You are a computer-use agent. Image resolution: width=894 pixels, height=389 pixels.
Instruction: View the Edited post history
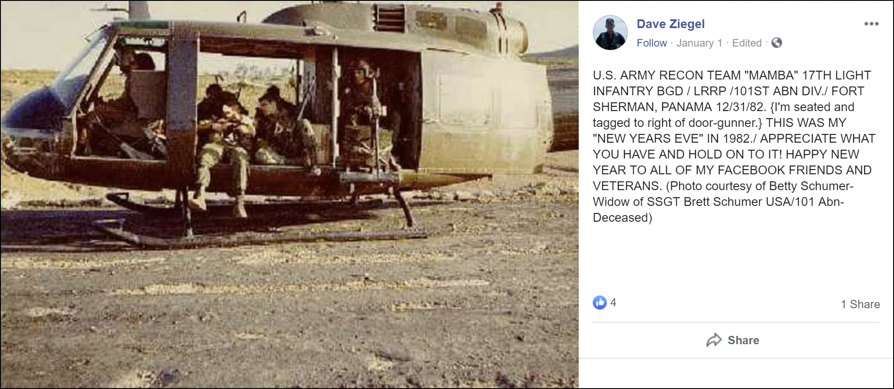(746, 43)
